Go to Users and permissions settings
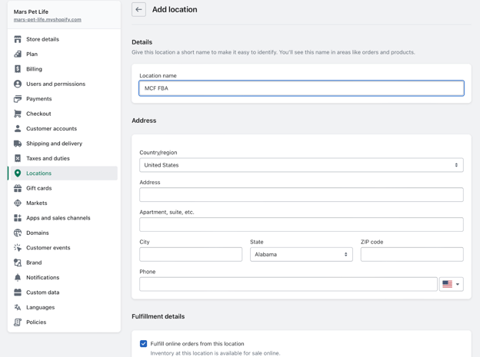This screenshot has height=357, width=480. pyautogui.click(x=55, y=84)
